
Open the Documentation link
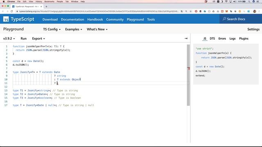(x=72, y=19)
